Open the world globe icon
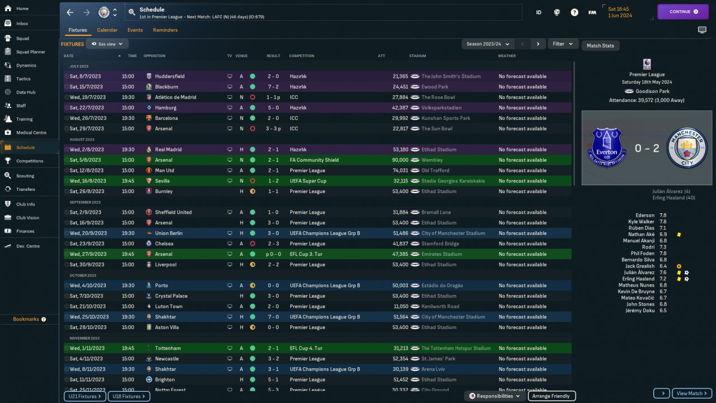Screen dimensions: 716x403 [557, 12]
